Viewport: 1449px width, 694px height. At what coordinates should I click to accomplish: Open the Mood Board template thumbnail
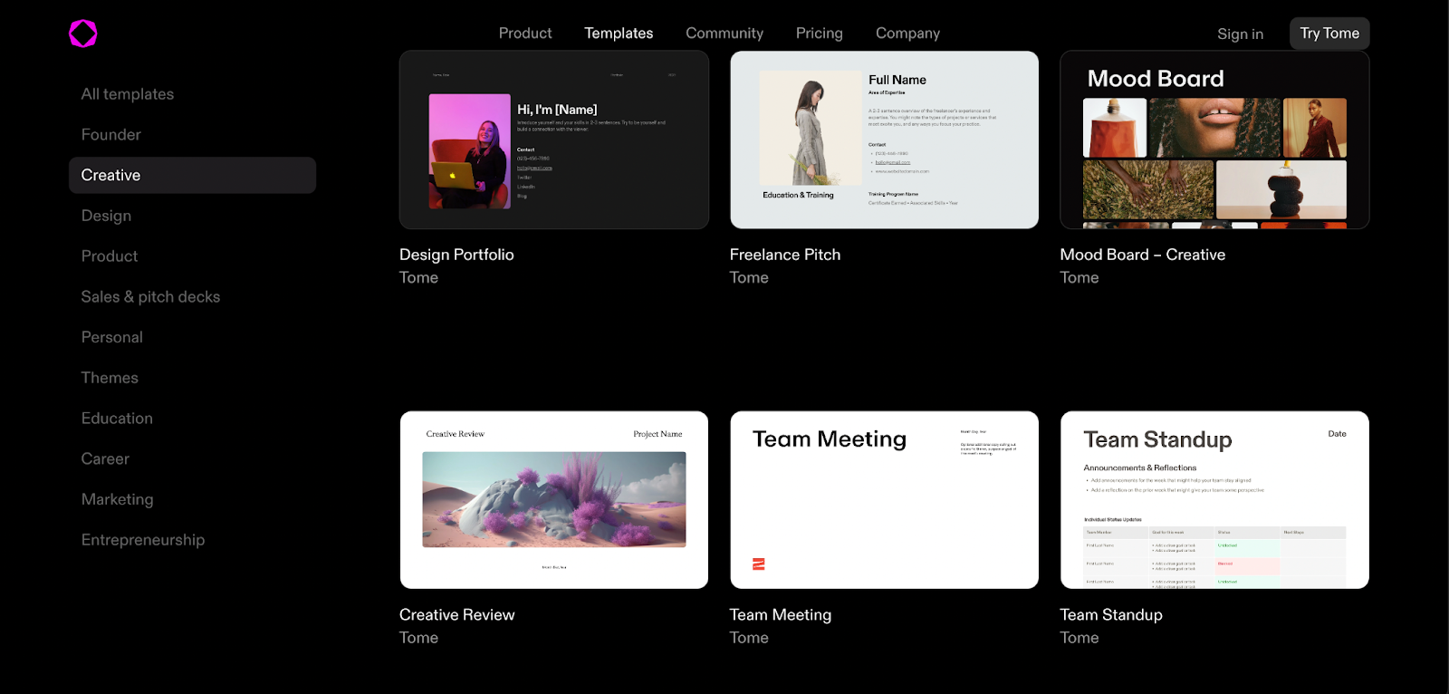[x=1214, y=140]
